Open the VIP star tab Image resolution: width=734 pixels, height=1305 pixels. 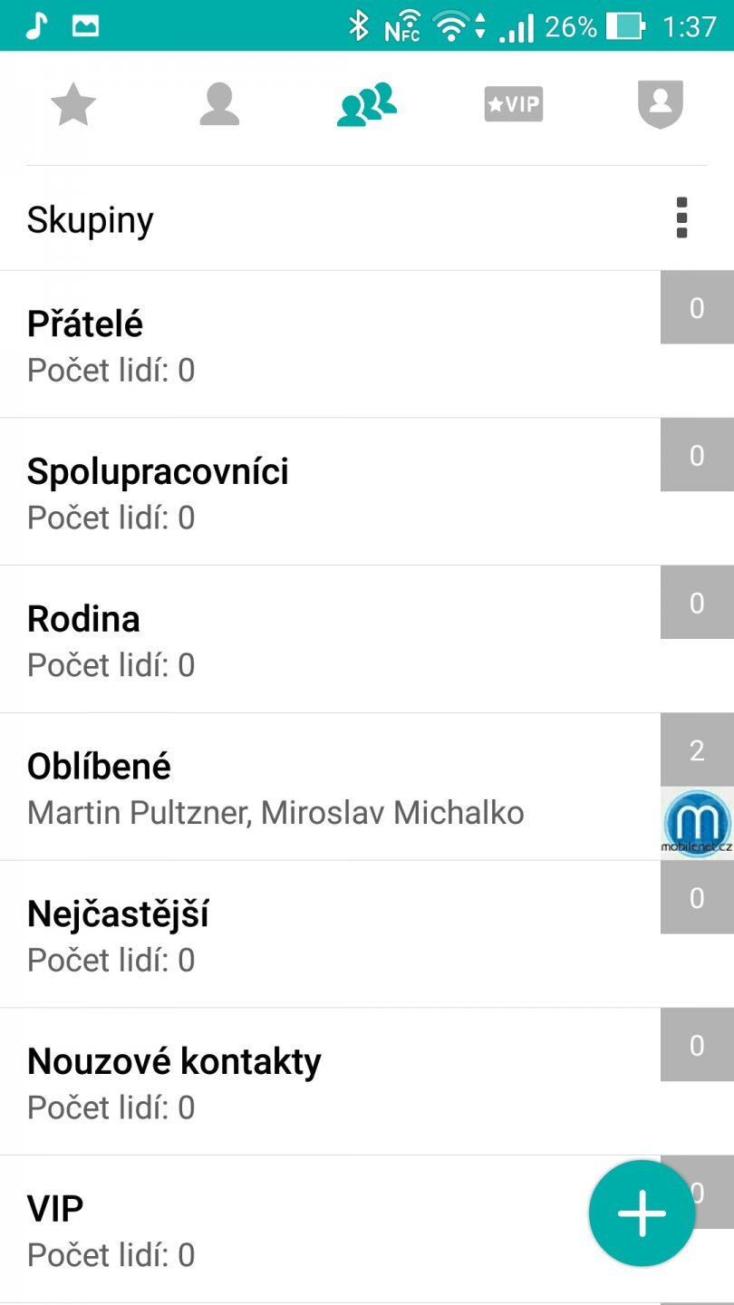[514, 105]
